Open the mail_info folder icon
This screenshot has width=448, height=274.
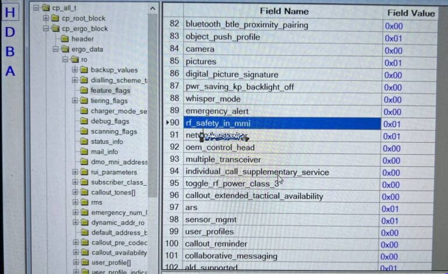point(84,152)
